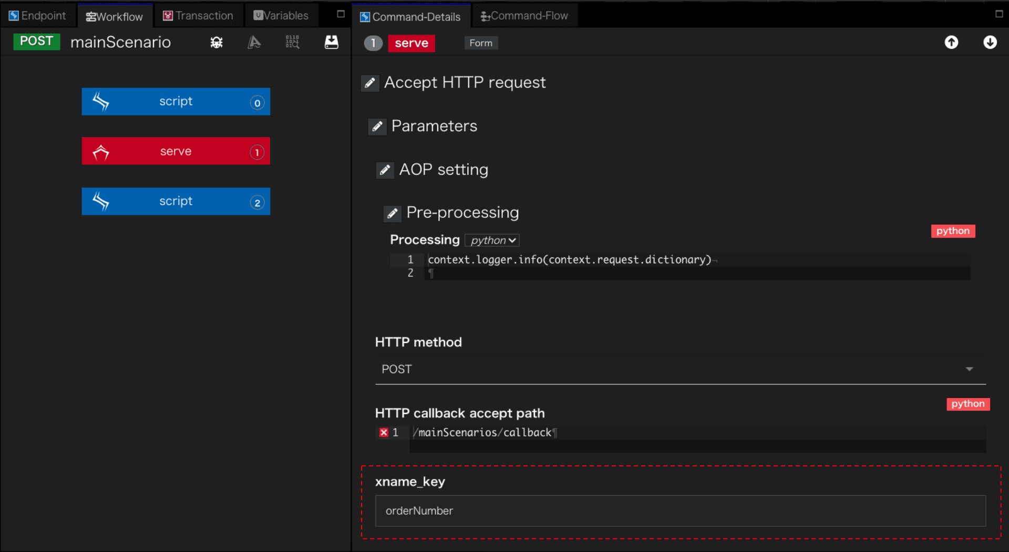Image resolution: width=1009 pixels, height=552 pixels.
Task: Toggle the Form view button
Action: pyautogui.click(x=481, y=43)
